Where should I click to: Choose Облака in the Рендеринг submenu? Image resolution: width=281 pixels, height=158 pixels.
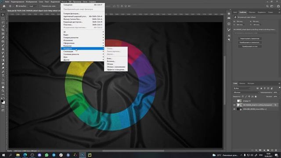[110, 64]
